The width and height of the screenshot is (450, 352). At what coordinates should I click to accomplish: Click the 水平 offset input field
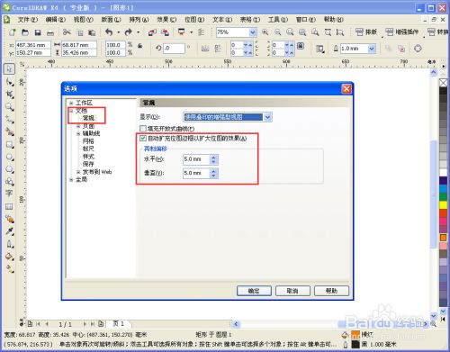coord(196,159)
